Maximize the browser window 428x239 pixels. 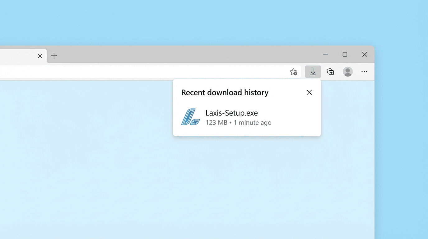click(345, 54)
